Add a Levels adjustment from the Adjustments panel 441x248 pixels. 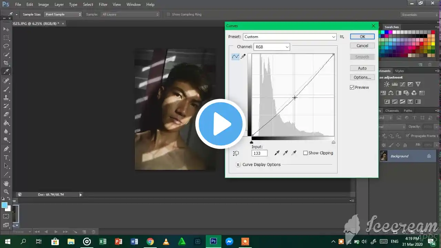click(x=395, y=84)
